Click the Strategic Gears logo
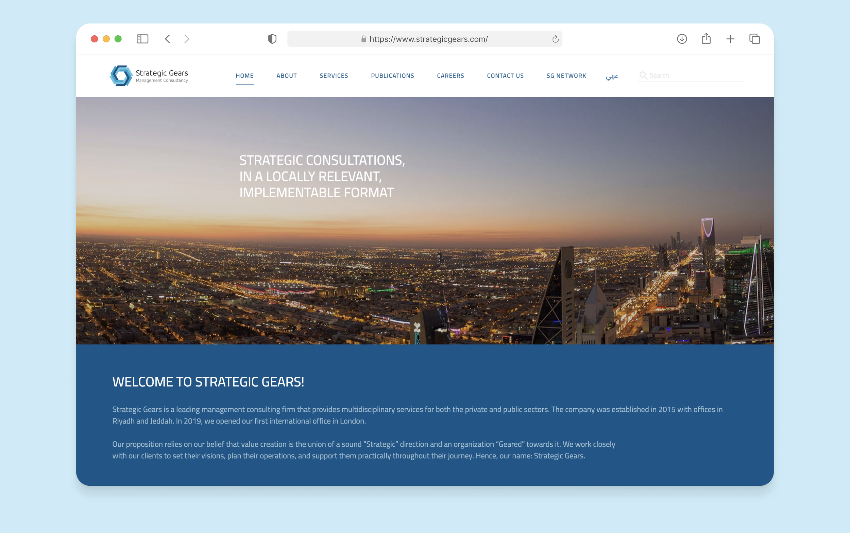This screenshot has height=533, width=850. pyautogui.click(x=149, y=75)
